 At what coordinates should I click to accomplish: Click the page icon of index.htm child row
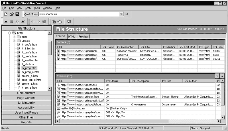coord(58,97)
